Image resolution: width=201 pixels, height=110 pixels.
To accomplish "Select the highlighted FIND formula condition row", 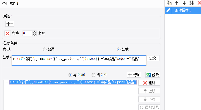I will point(73,82).
